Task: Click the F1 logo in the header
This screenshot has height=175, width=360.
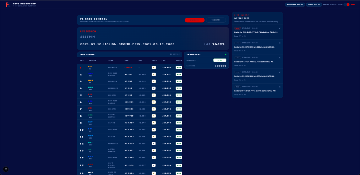Action: pyautogui.click(x=8, y=5)
